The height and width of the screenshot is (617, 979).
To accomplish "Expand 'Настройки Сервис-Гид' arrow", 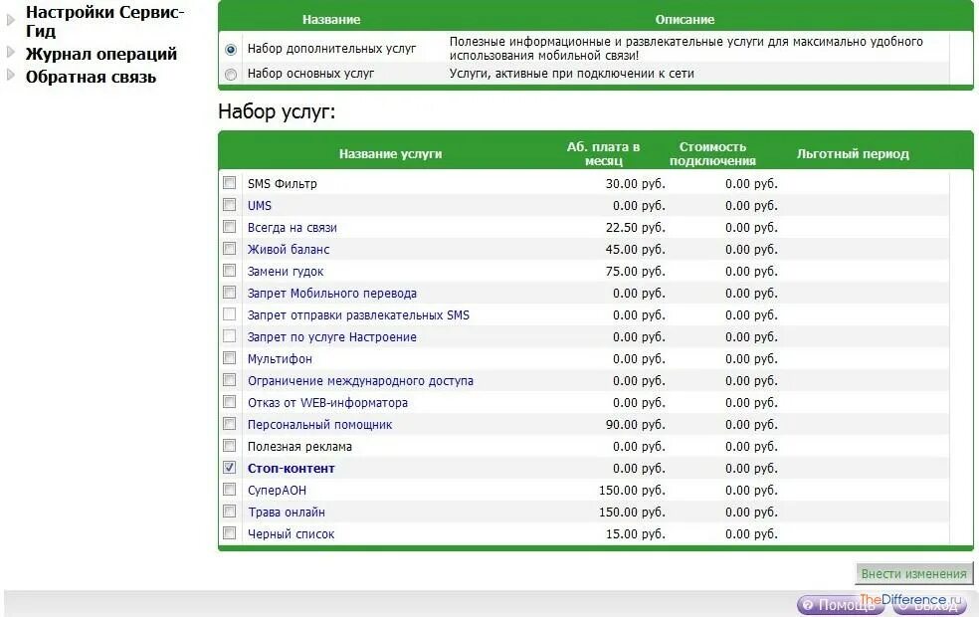I will [10, 20].
